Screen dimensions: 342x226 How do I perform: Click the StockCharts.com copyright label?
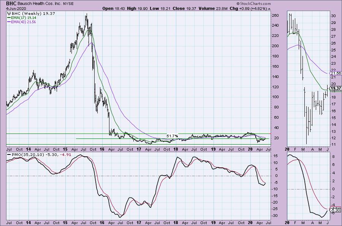coord(253,3)
